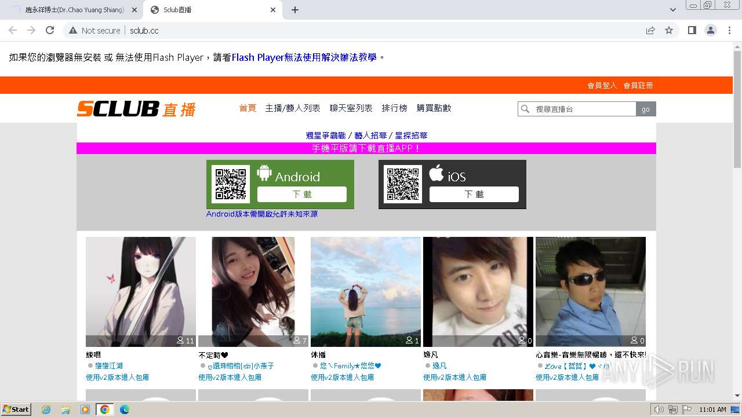Toggle the browser side panel
Screen dimensions: 742x417
click(692, 30)
